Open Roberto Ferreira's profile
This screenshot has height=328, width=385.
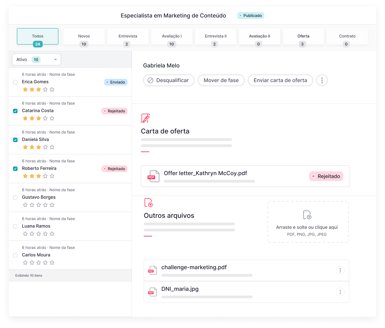(x=39, y=168)
